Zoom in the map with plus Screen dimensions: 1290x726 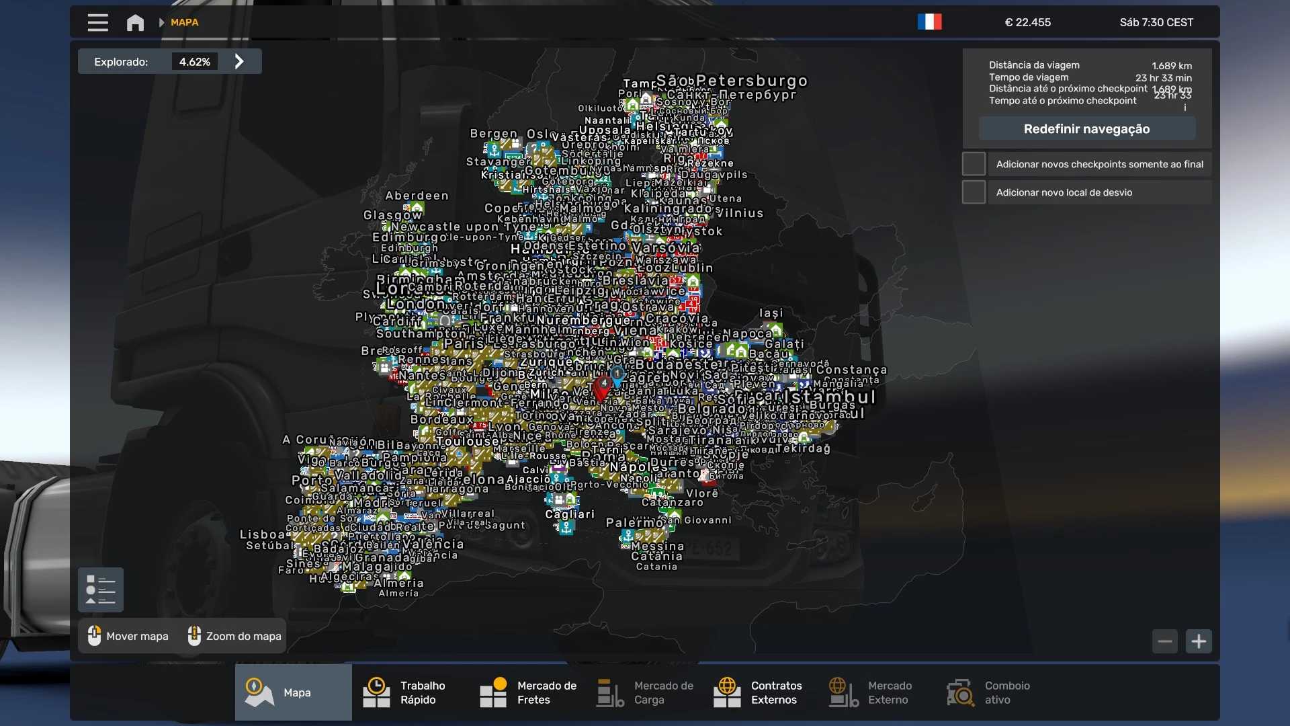tap(1199, 641)
